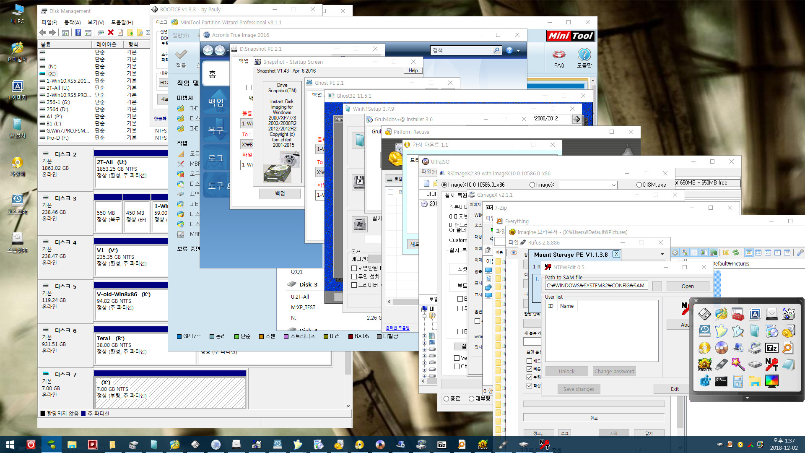This screenshot has height=453, width=805.
Task: Click 온라인 도움말 link in Recuva
Action: [x=397, y=328]
